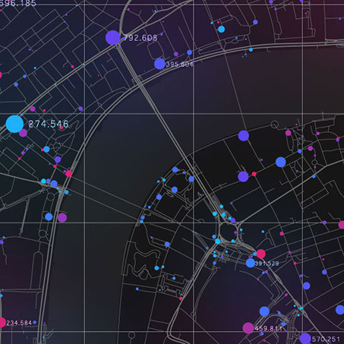Click the 234.584 value label
Screen dimensions: 344x344
(x=19, y=323)
